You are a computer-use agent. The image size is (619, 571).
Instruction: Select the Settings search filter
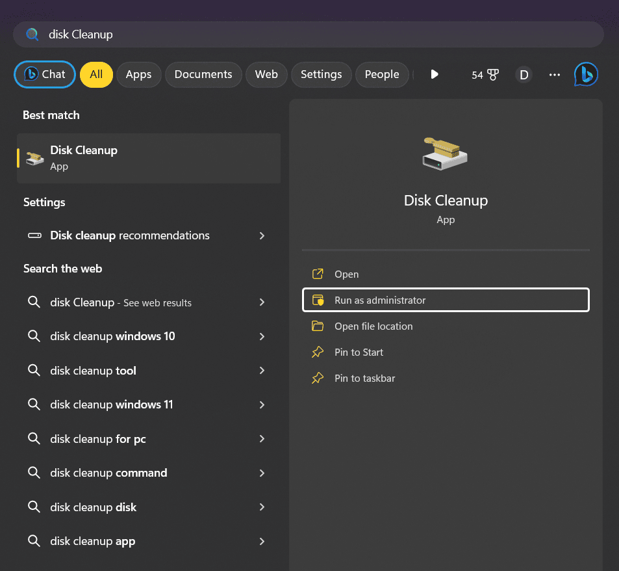click(321, 74)
